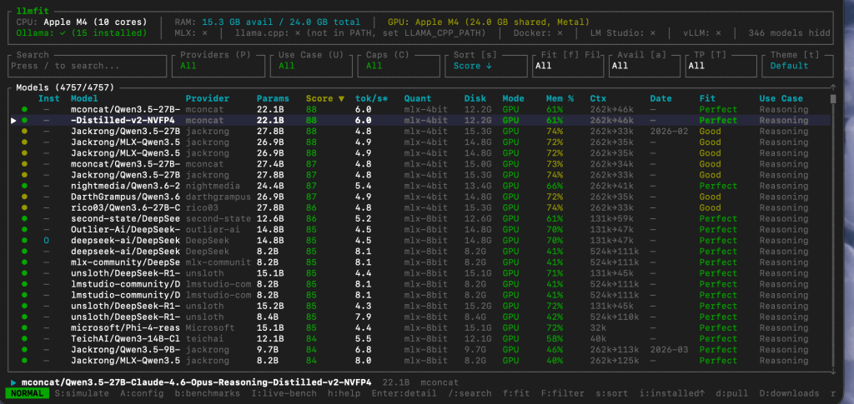This screenshot has height=404, width=854.
Task: Click the Model column header
Action: click(84, 98)
